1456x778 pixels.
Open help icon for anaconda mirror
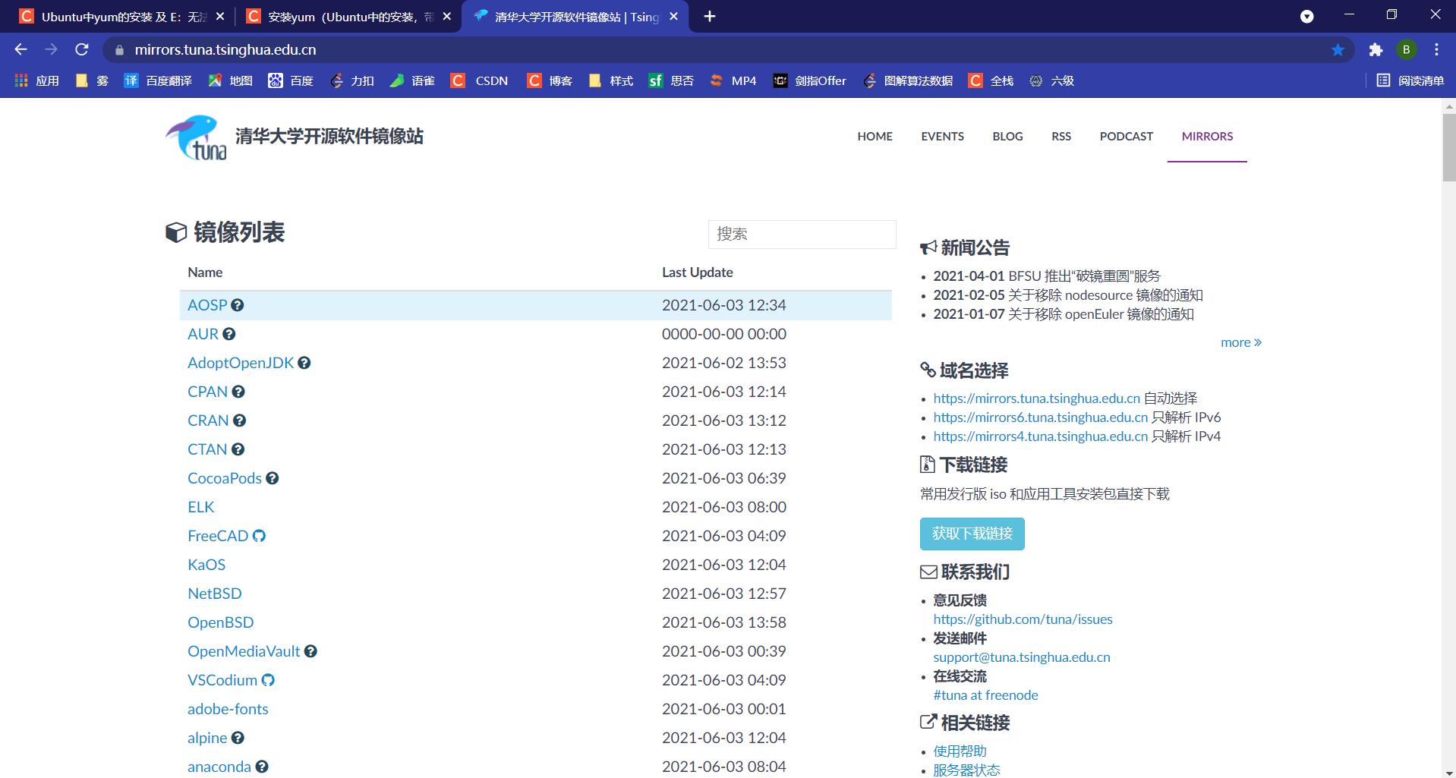(262, 767)
